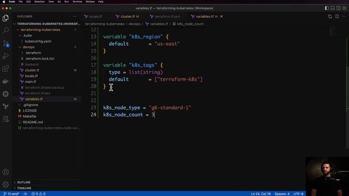Click UTF-8 encoding status entry
This screenshot has height=196, width=349.
coord(298,194)
